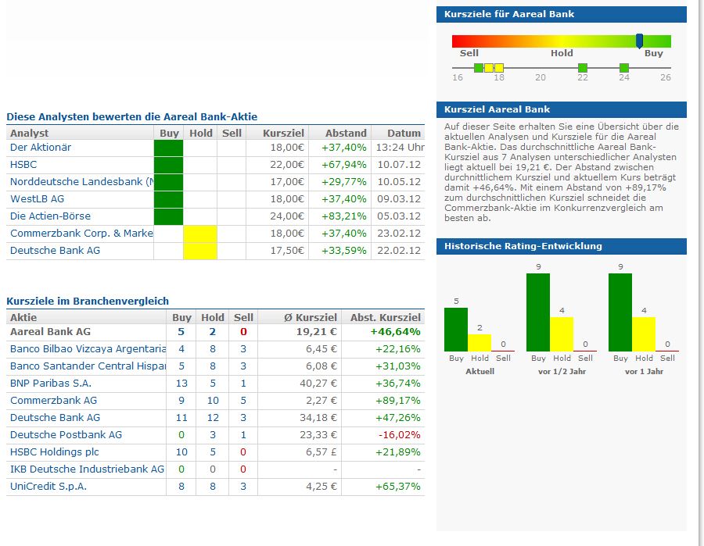The height and width of the screenshot is (546, 704).
Task: Open the Der Aktionär analyst link
Action: pyautogui.click(x=41, y=148)
